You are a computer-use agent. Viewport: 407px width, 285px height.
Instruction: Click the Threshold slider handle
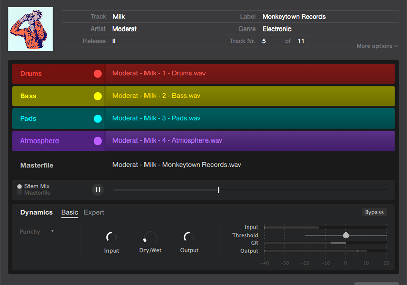346,235
